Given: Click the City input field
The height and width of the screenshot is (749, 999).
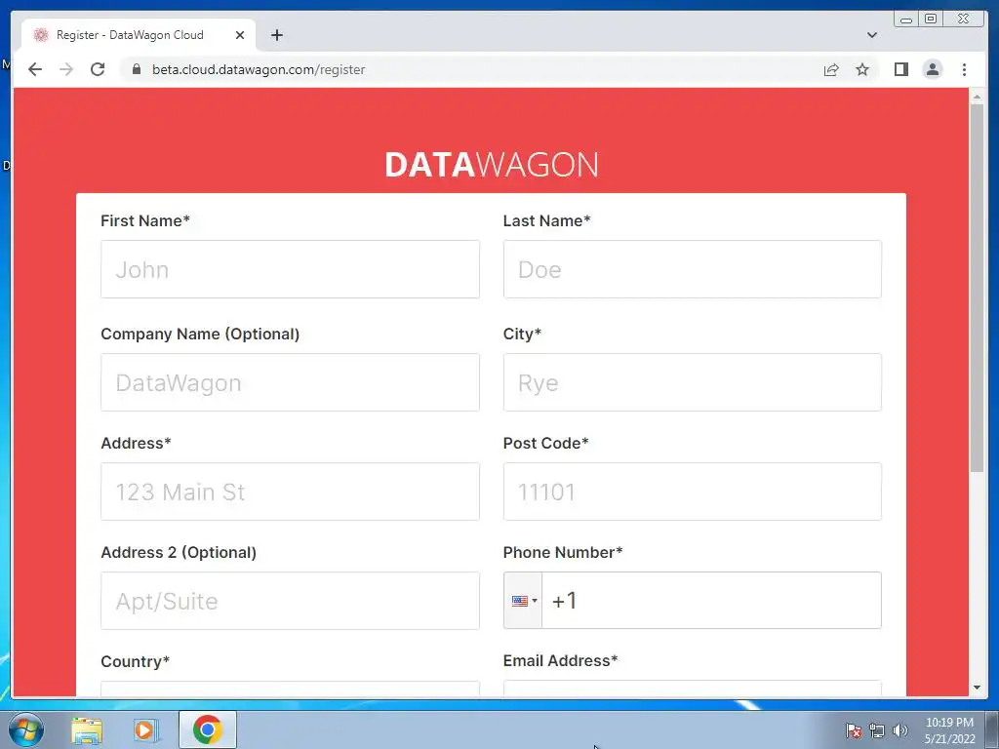Looking at the screenshot, I should [x=693, y=382].
